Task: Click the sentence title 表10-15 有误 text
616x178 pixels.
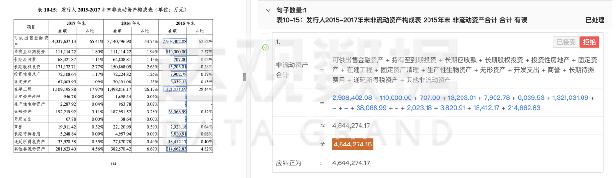Action: (x=402, y=20)
